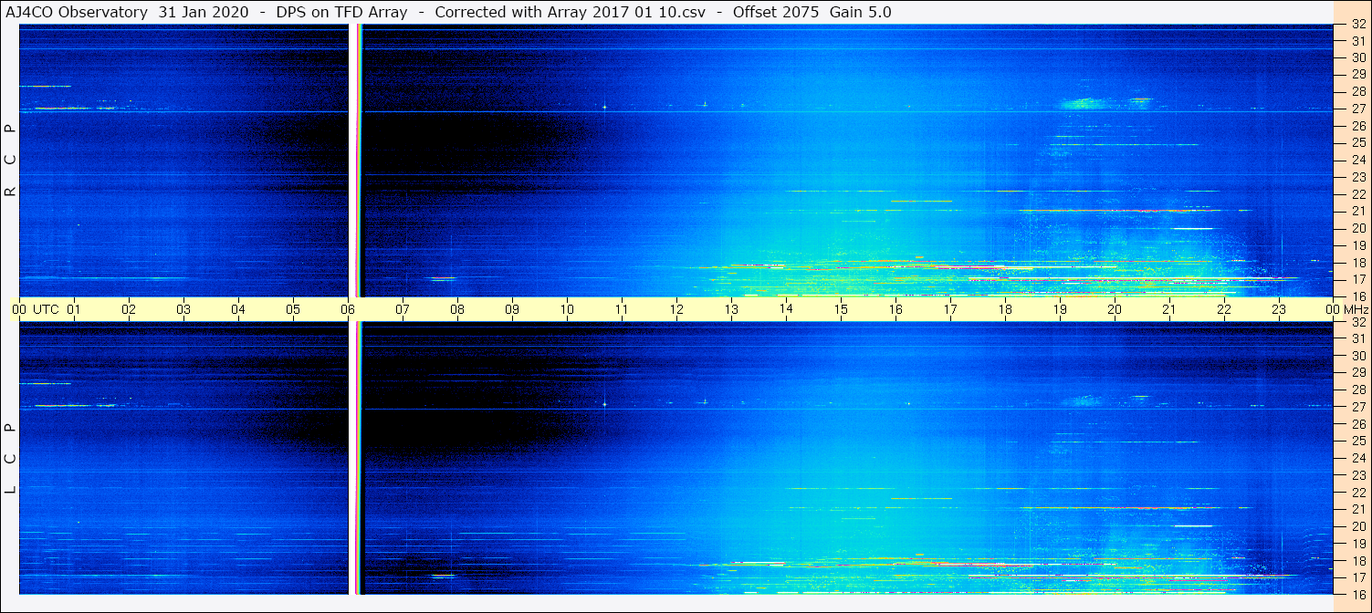1372x613 pixels.
Task: Select hour 13 on the UTC time axis
Action: [x=731, y=309]
